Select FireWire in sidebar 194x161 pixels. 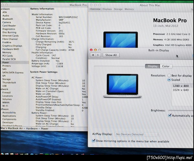click(7, 42)
